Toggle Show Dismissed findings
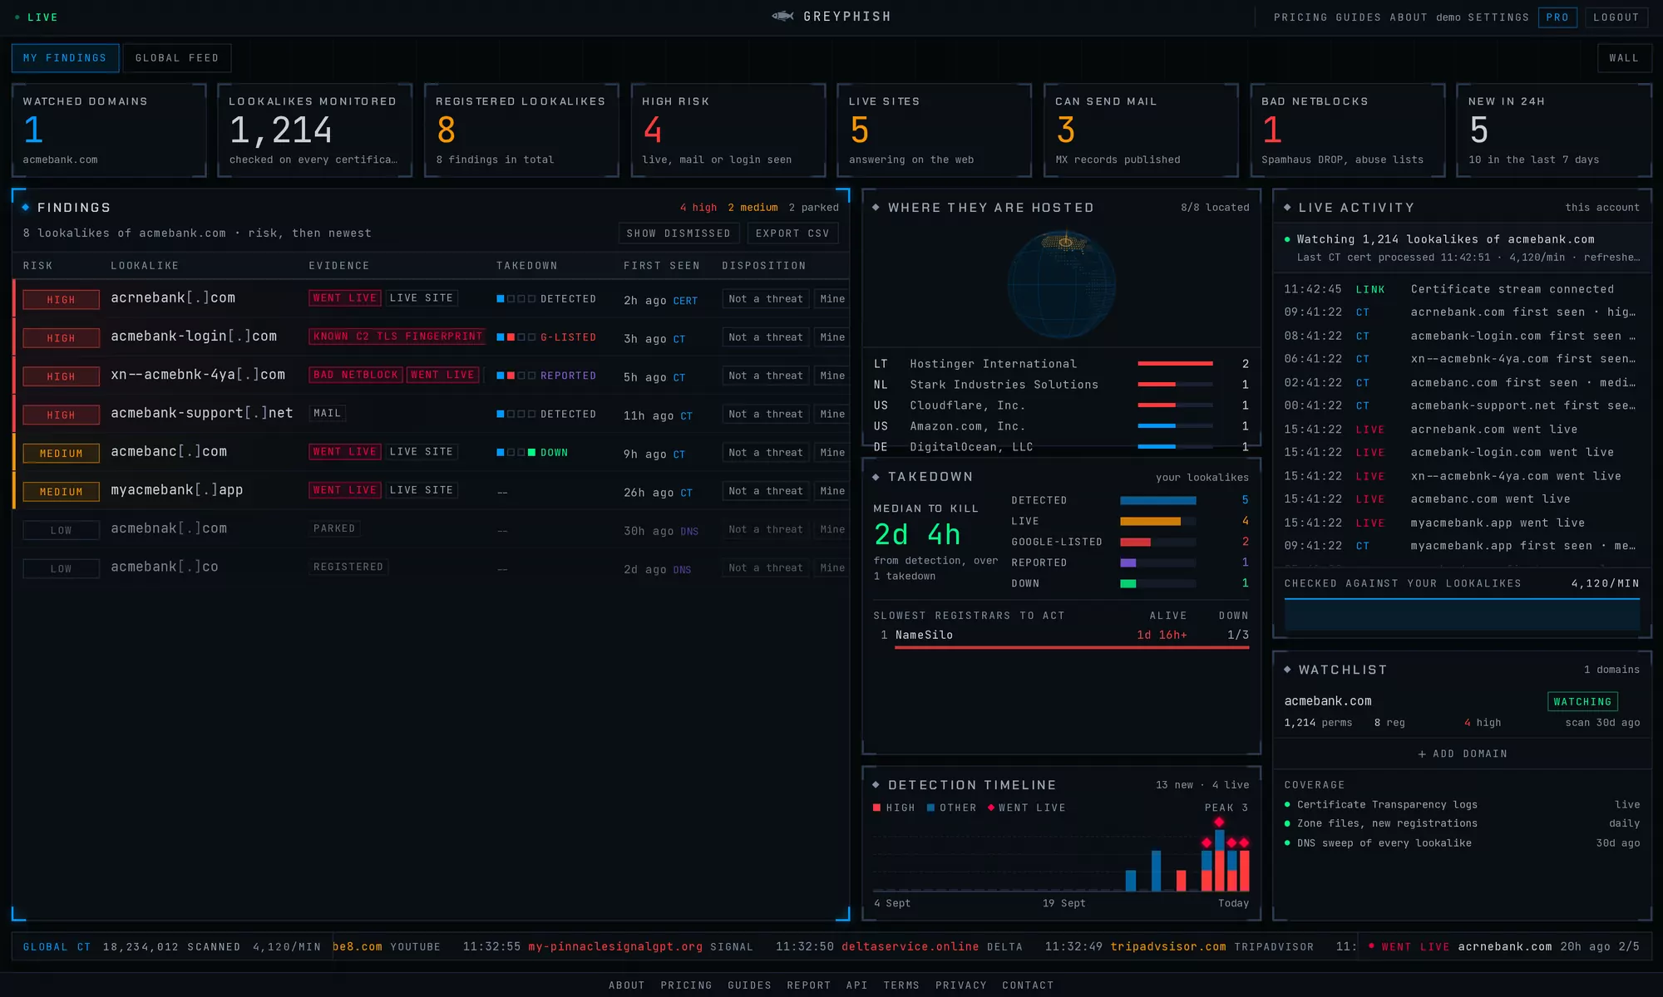Image resolution: width=1663 pixels, height=997 pixels. click(x=679, y=233)
